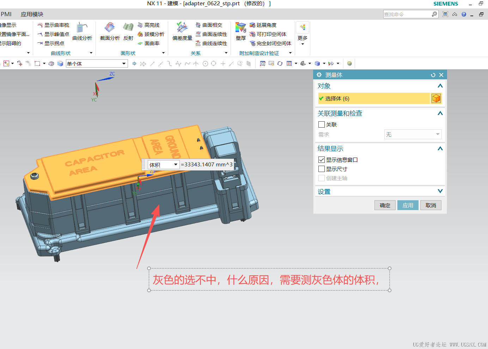
Task: Change the 体积 measurement type dropdown
Action: pos(164,165)
